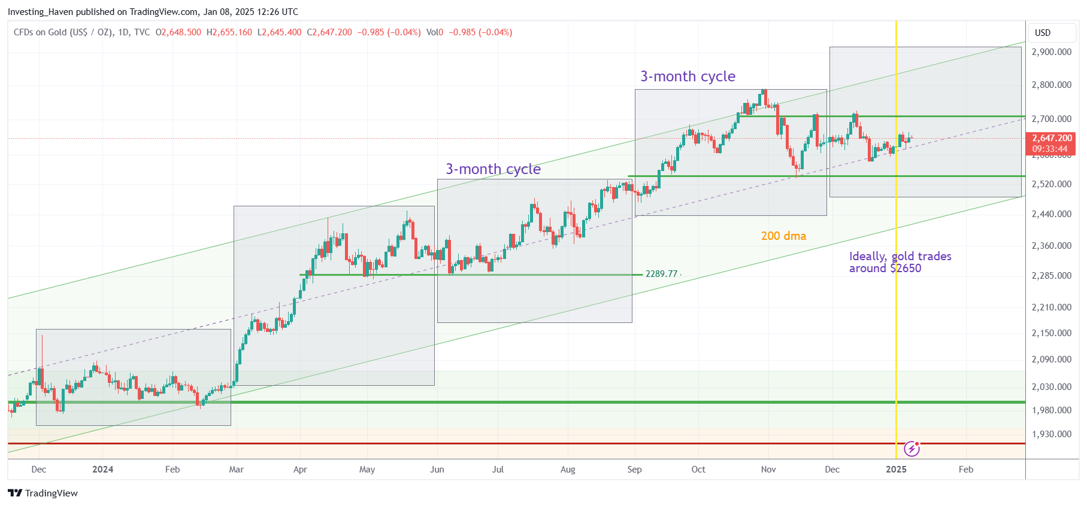Click the 1,980.000 price axis label
Image resolution: width=1087 pixels, height=506 pixels.
point(1051,410)
